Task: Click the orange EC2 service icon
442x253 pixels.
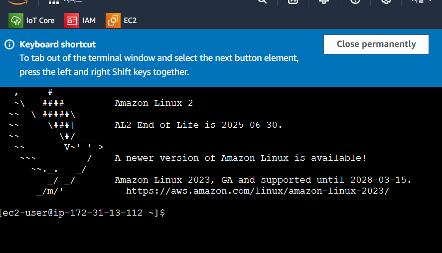Action: click(113, 20)
